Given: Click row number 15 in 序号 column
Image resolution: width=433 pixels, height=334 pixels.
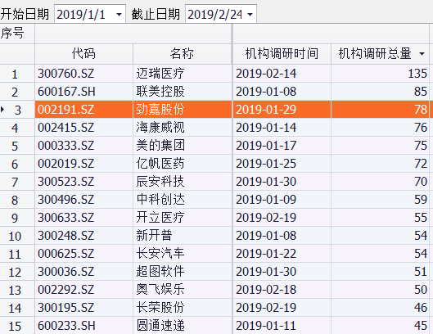Looking at the screenshot, I should 15,327.
